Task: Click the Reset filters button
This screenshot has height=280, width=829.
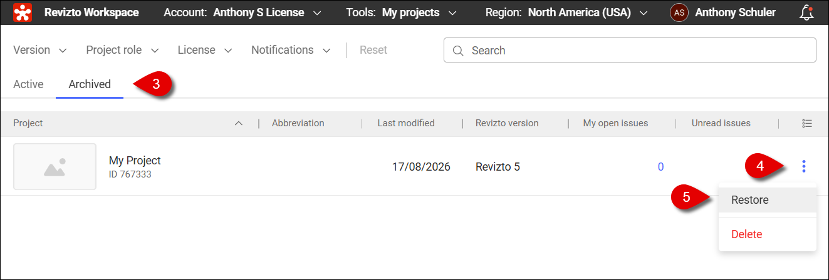Action: pos(373,50)
